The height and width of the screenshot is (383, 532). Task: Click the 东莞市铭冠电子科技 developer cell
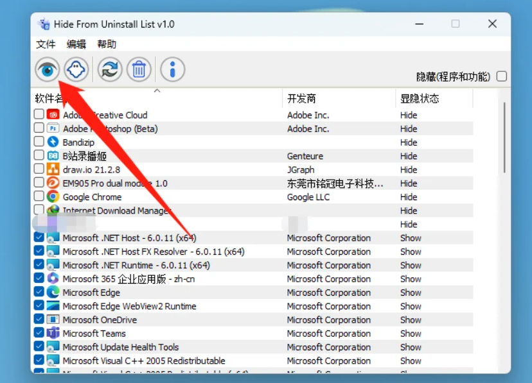pyautogui.click(x=335, y=183)
